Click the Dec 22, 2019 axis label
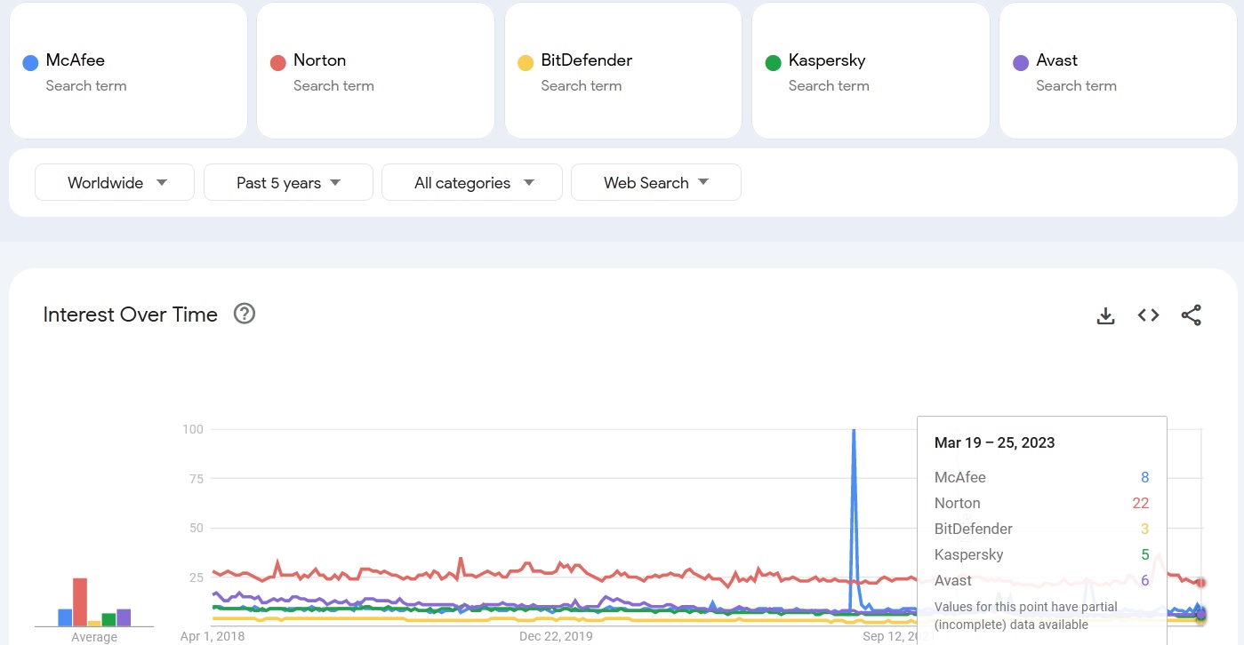1244x645 pixels. (x=556, y=636)
